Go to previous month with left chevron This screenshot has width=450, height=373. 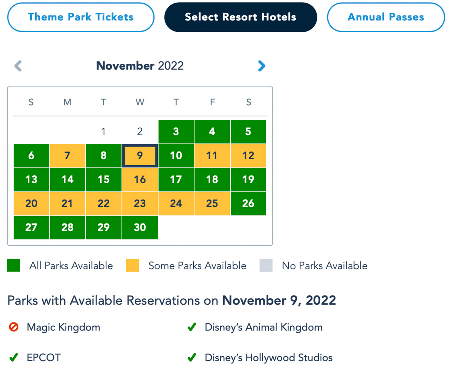18,66
